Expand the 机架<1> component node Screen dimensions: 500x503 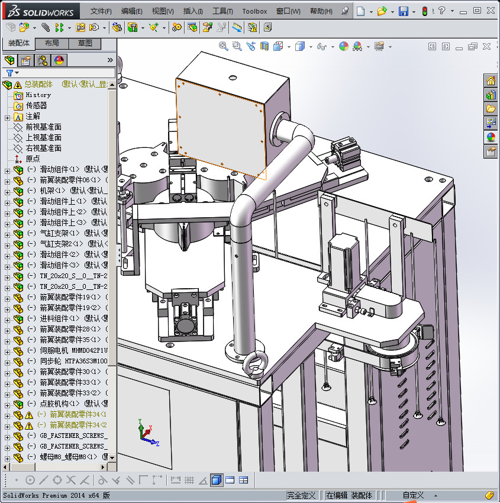7,191
